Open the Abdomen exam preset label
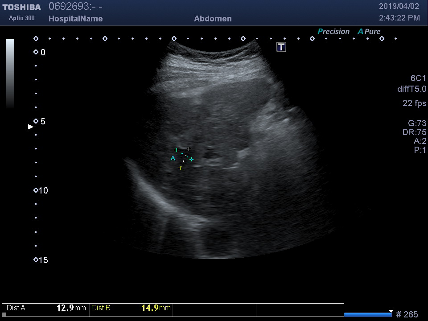The width and height of the screenshot is (428, 321). (x=213, y=19)
